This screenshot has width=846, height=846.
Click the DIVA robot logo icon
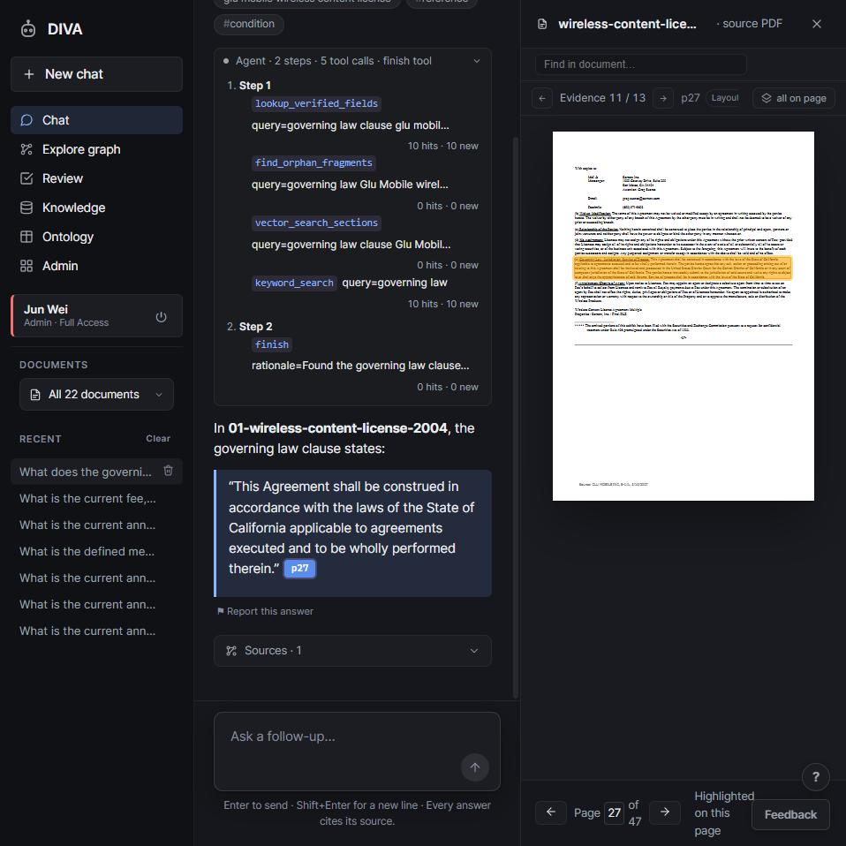tap(28, 28)
